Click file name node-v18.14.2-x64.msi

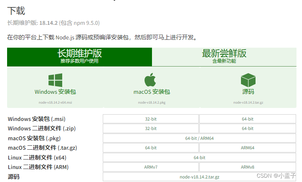click(x=55, y=102)
